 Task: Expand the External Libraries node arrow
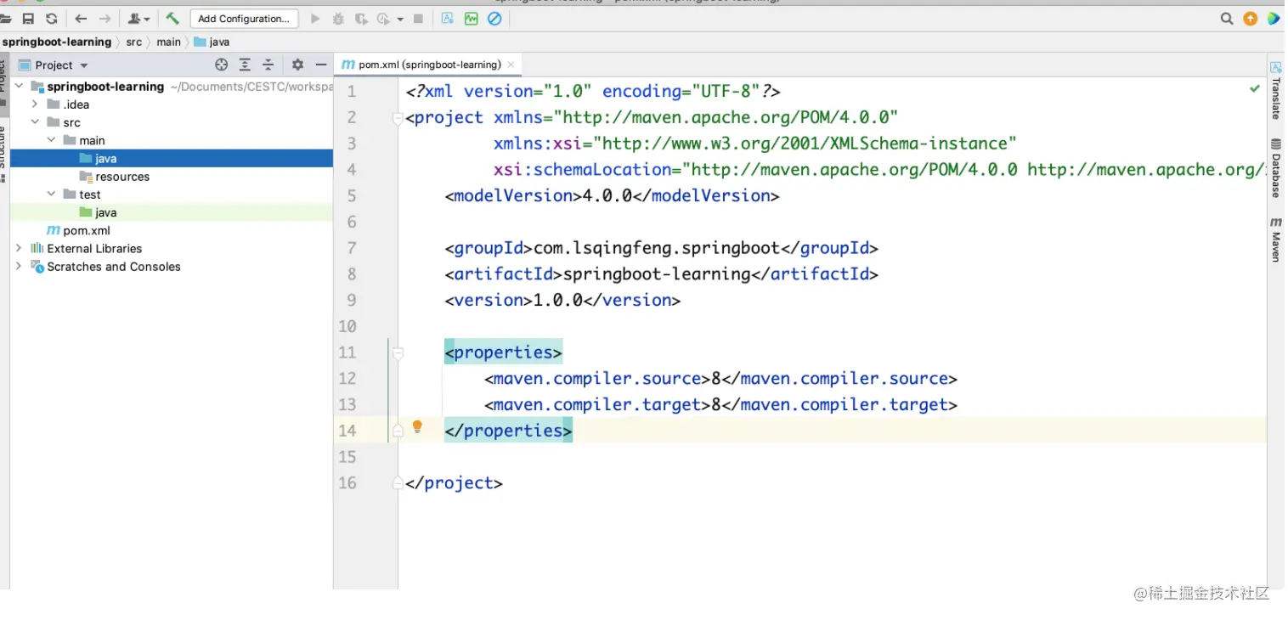19,248
